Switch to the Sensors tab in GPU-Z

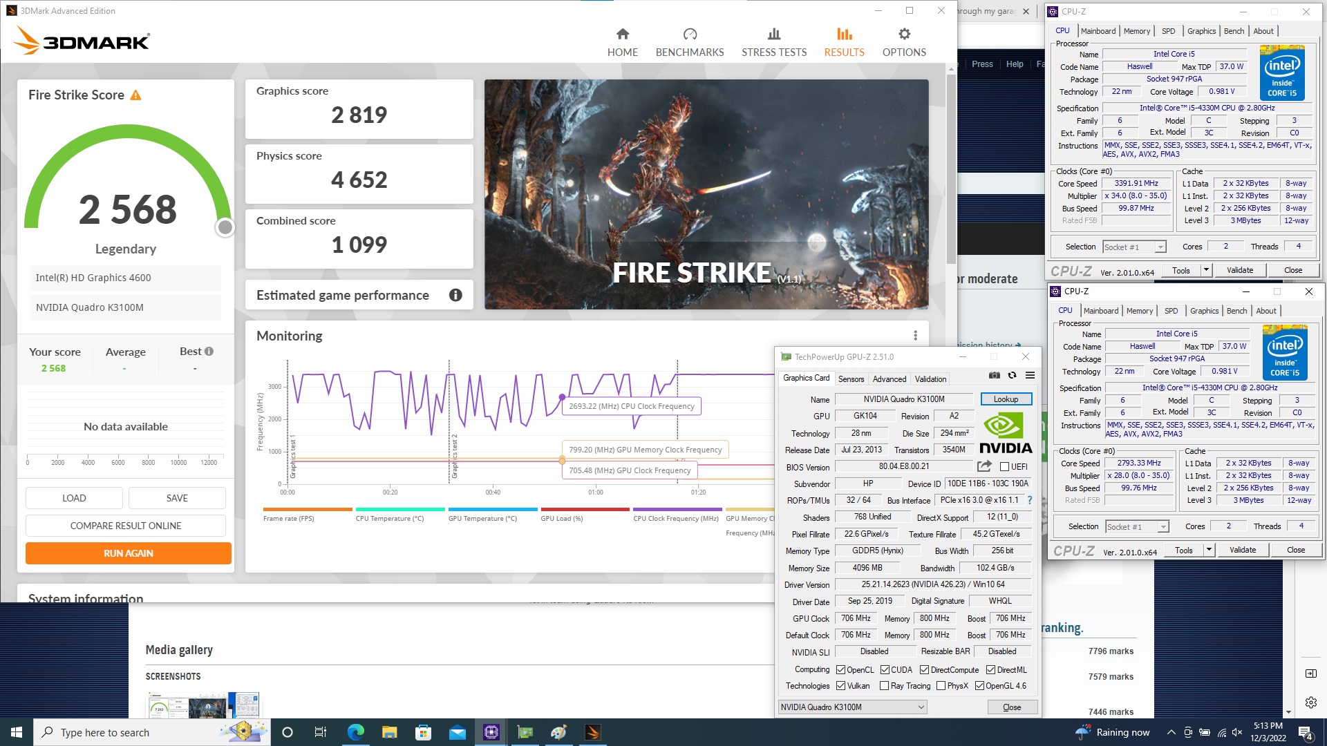point(851,379)
